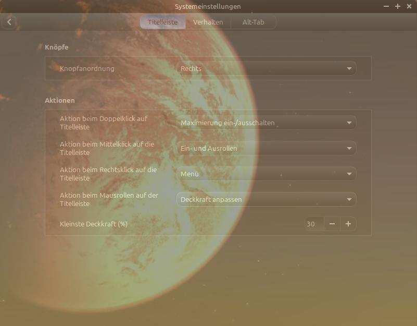417x326 pixels.
Task: Open the Knopfanordnung dropdown
Action: click(266, 68)
